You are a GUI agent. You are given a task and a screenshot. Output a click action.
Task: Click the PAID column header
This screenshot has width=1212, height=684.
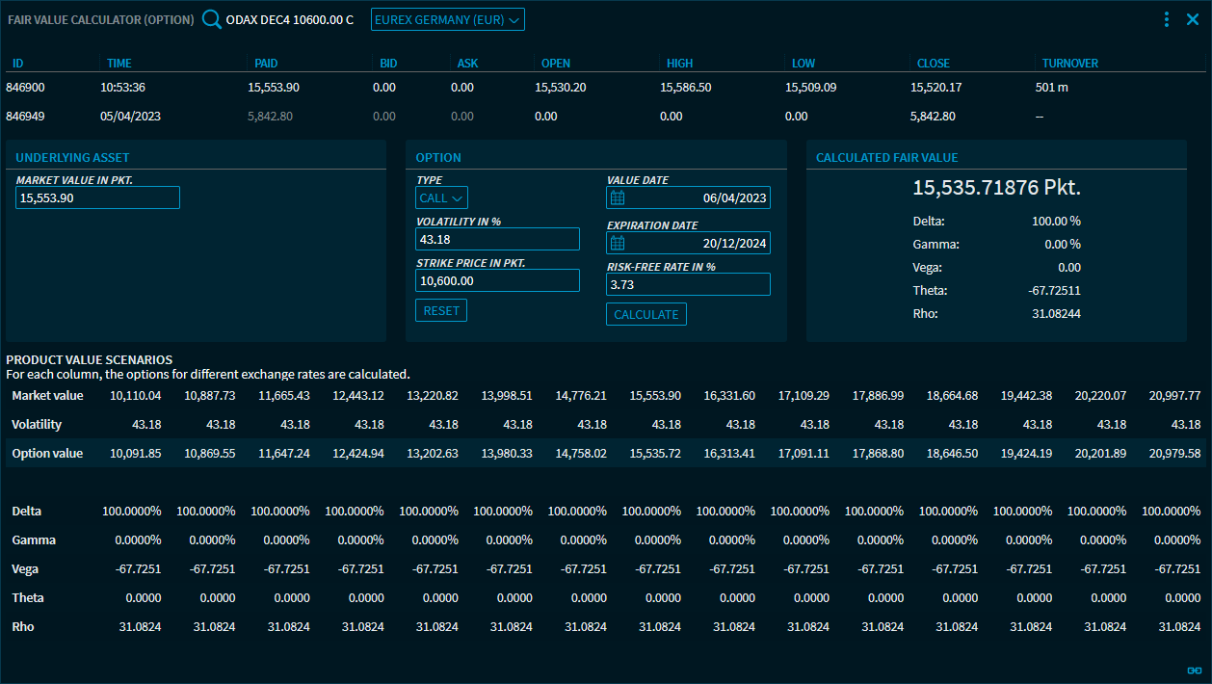(x=266, y=64)
